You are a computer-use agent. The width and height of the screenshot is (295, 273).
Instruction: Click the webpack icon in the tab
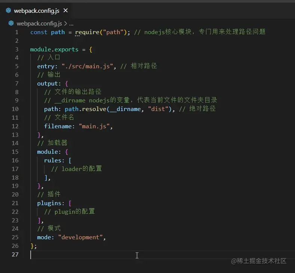8,10
